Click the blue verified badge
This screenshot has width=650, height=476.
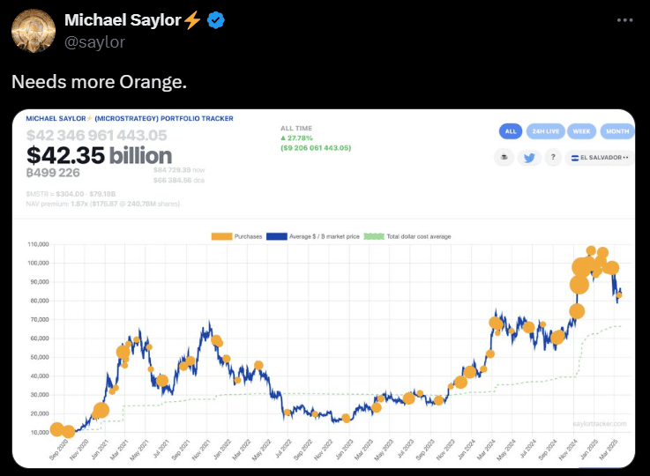[x=216, y=20]
